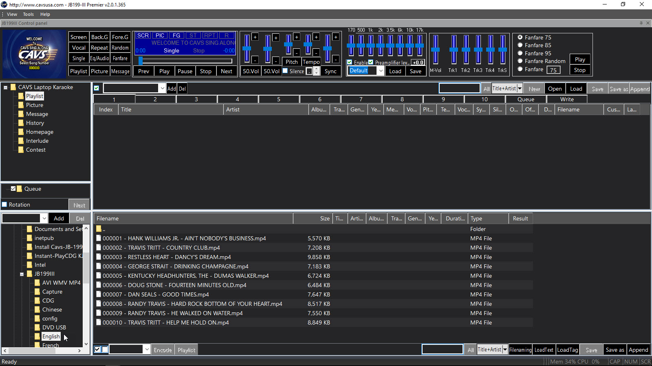Switch to playlist tab 3
This screenshot has height=366, width=652.
click(x=196, y=99)
